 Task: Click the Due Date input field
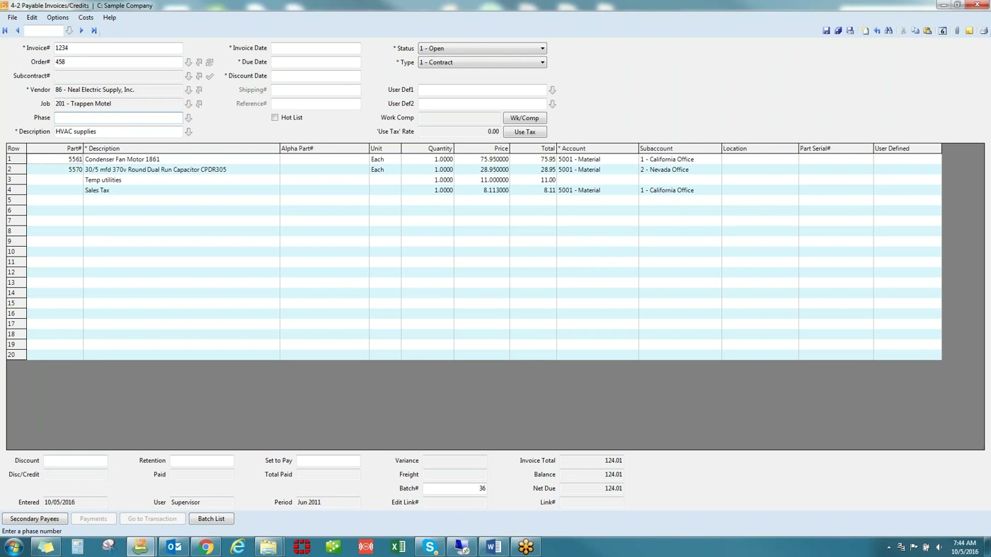click(x=316, y=62)
